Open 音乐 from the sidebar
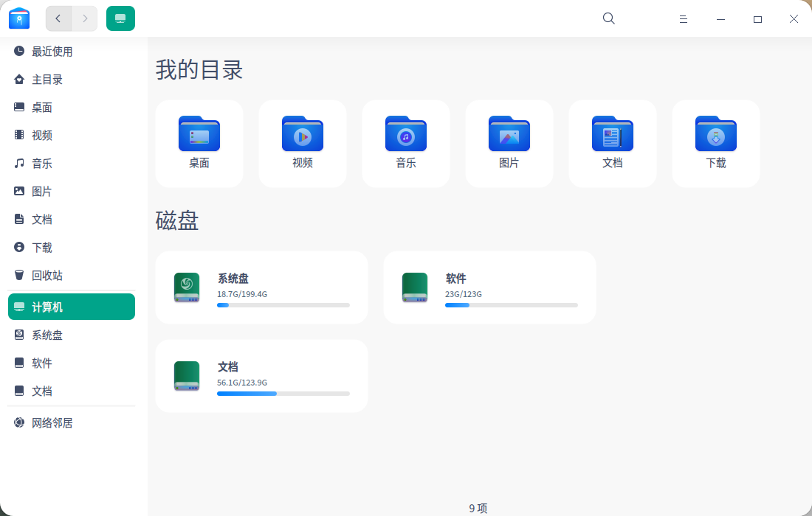Viewport: 812px width, 516px height. pos(72,164)
